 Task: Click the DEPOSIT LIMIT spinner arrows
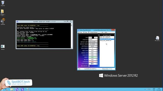pos(97,42)
